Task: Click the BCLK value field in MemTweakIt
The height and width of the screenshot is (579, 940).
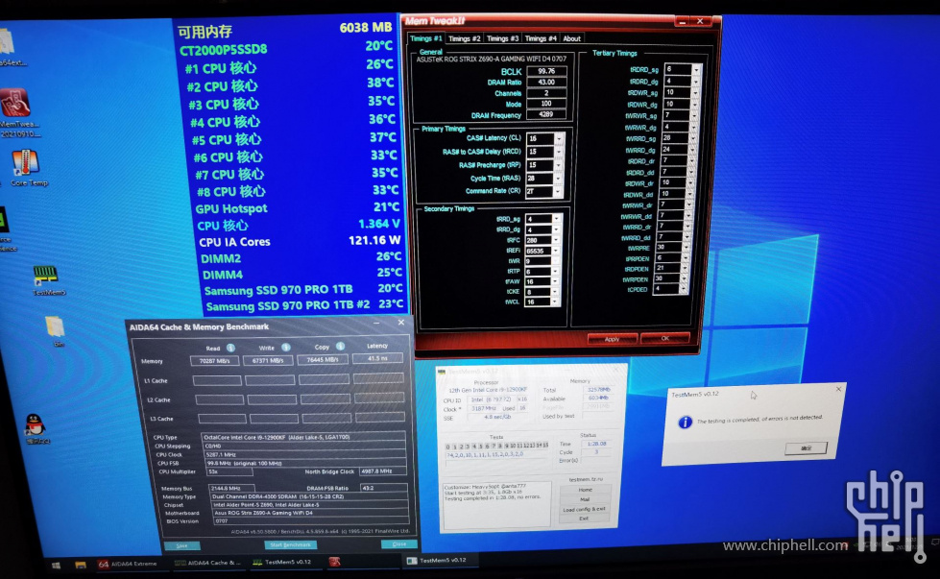Action: point(546,71)
